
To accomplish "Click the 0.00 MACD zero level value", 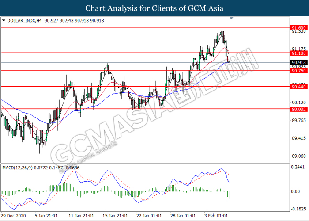I will [x=295, y=191].
